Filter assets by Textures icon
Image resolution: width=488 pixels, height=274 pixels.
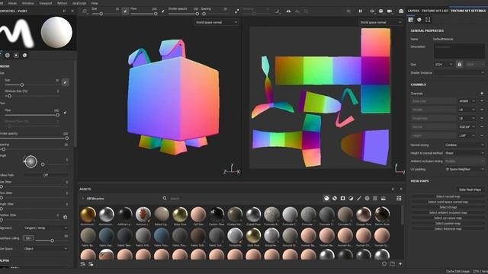tap(375, 198)
